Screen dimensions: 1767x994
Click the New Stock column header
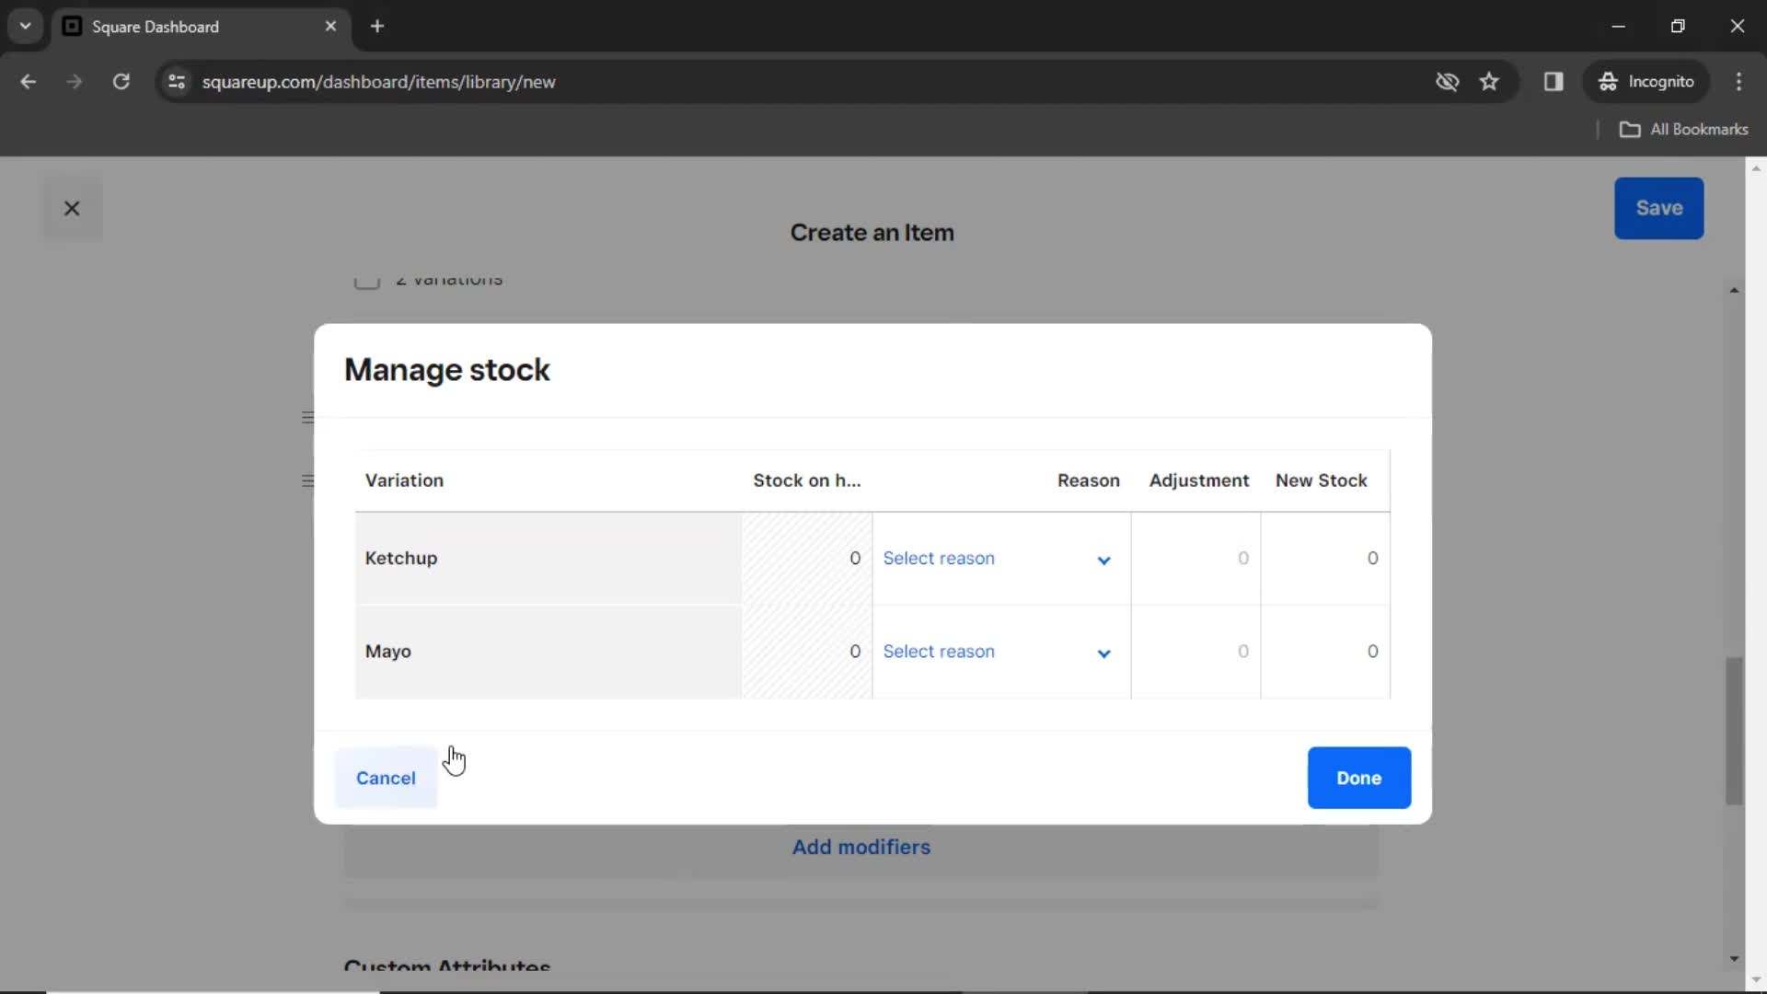pyautogui.click(x=1321, y=480)
